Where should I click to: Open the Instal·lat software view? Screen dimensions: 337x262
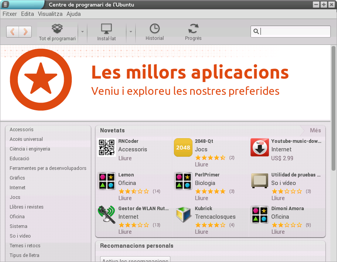pos(106,32)
